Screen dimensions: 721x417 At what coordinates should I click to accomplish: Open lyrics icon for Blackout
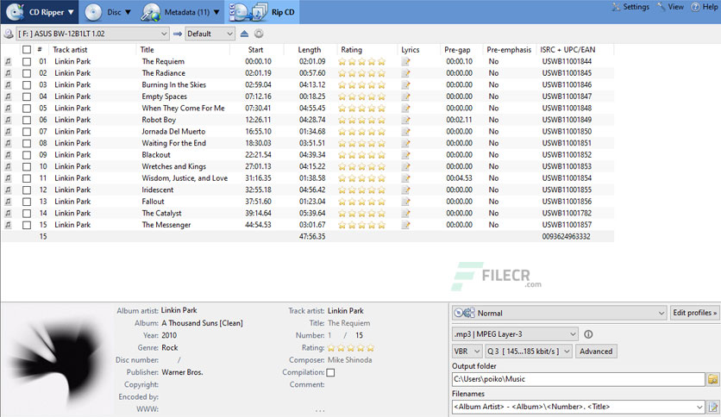coord(405,155)
